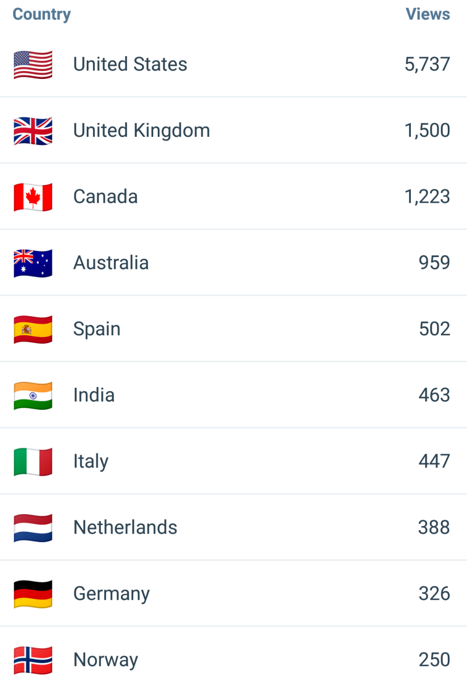Open the Norway country name
The image size is (467, 681).
pyautogui.click(x=106, y=660)
